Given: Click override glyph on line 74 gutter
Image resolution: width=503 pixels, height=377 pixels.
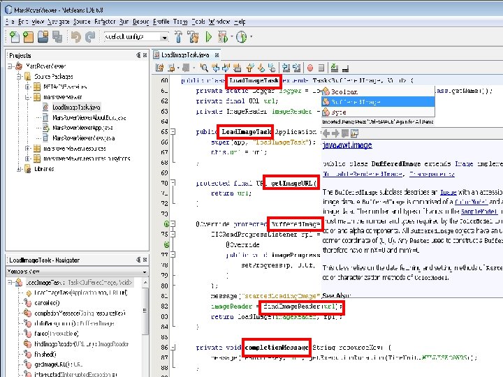Looking at the screenshot, I should (166, 224).
